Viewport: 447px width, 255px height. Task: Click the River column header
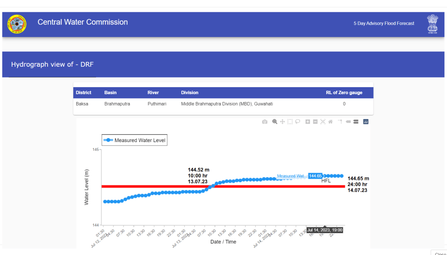(x=153, y=93)
